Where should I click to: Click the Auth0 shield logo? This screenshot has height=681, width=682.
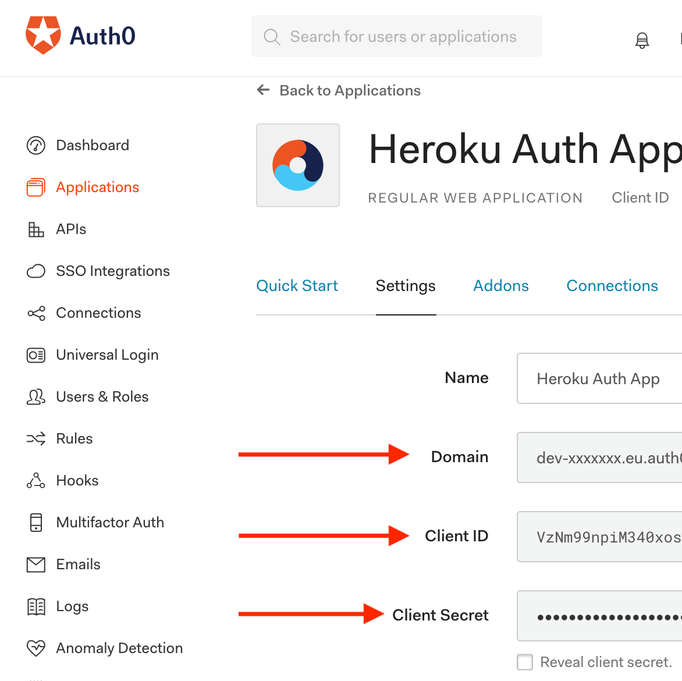point(43,36)
